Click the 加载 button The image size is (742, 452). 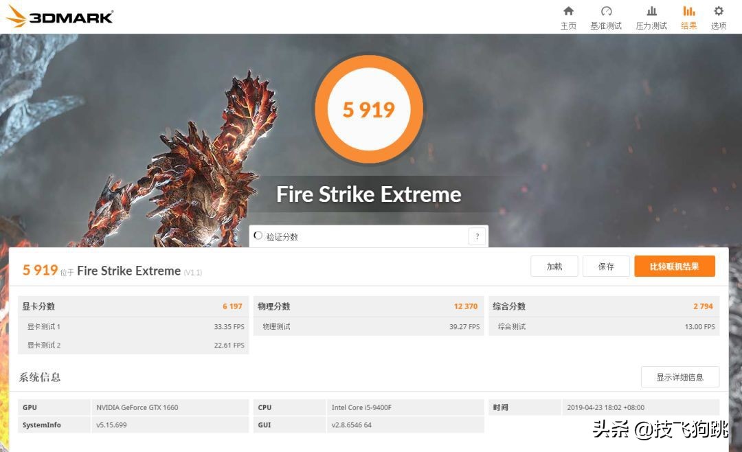[554, 266]
